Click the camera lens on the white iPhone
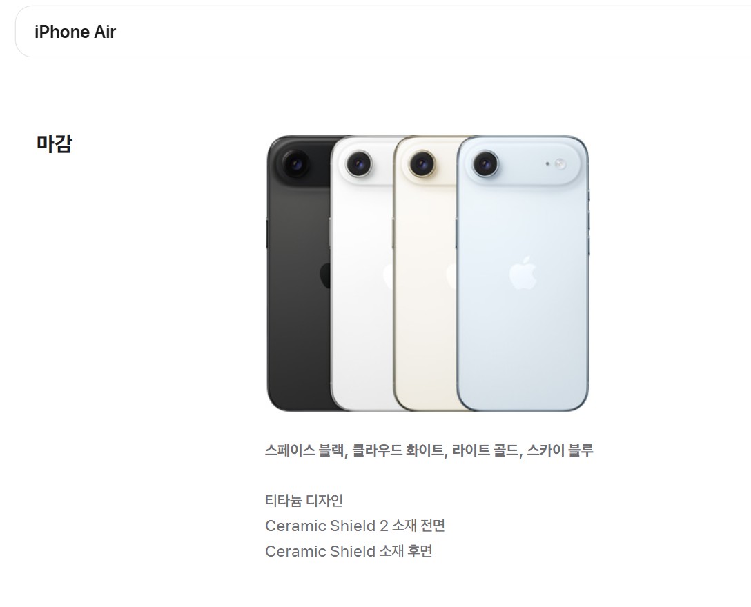This screenshot has height=607, width=751. pyautogui.click(x=359, y=163)
